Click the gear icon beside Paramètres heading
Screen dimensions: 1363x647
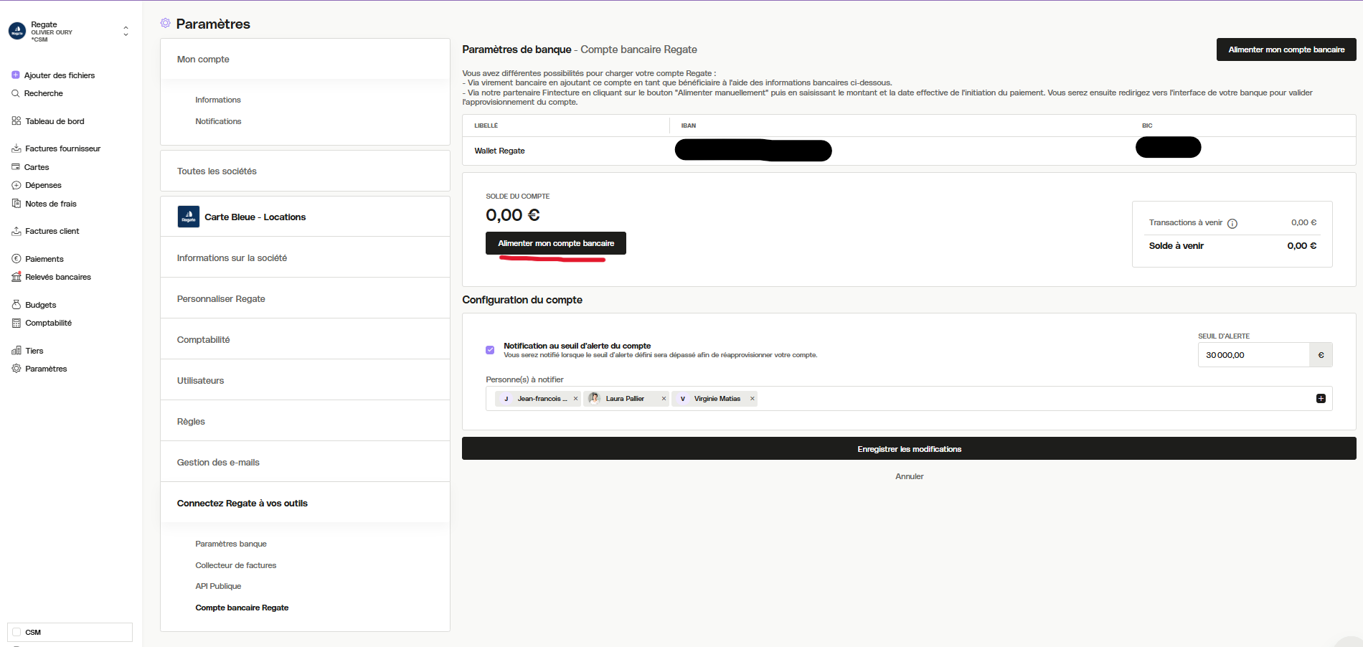(x=166, y=24)
